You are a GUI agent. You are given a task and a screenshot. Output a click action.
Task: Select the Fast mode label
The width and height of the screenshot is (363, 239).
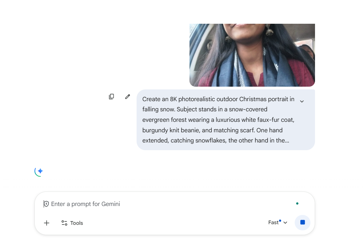273,222
